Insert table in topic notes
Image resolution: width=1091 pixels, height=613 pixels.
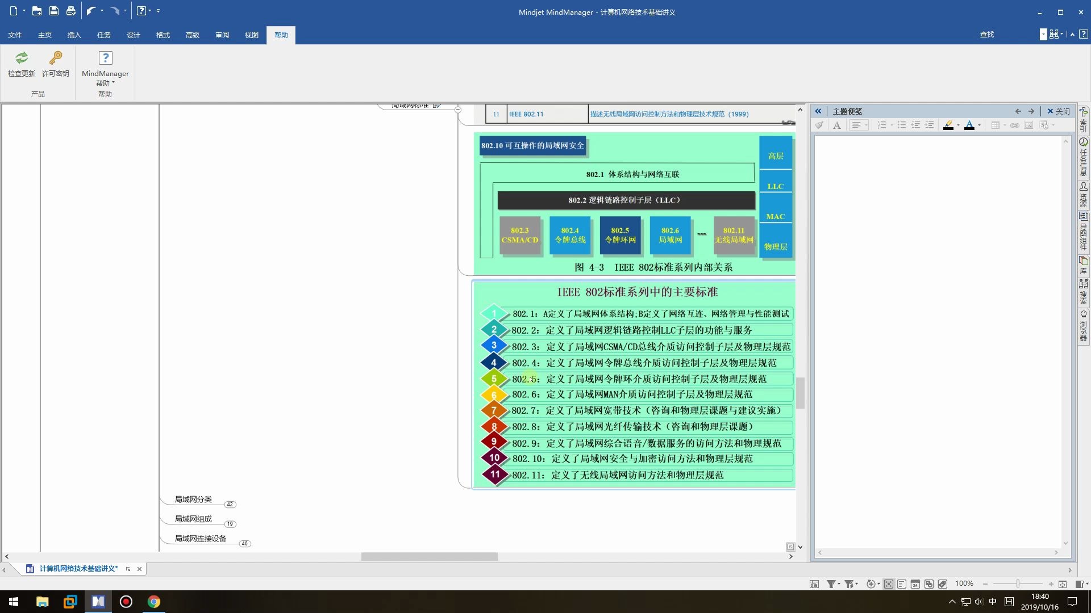996,125
